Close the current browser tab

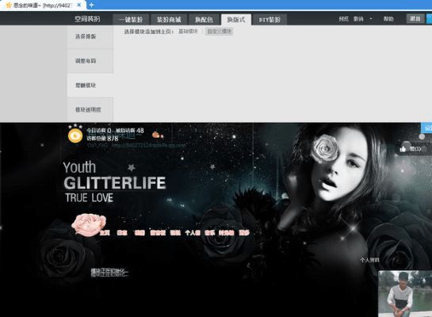[78, 5]
